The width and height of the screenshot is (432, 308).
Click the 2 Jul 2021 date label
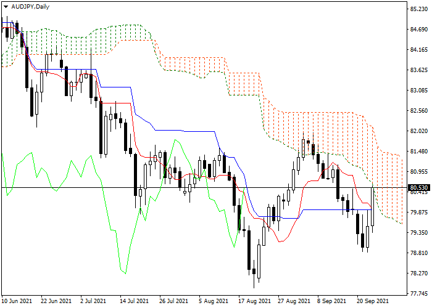[93, 301]
